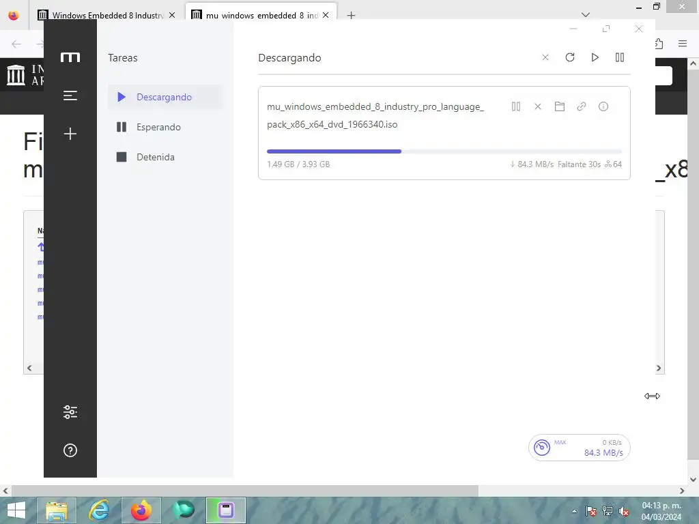
Task: Open a new Firefox tab
Action: coord(352,15)
